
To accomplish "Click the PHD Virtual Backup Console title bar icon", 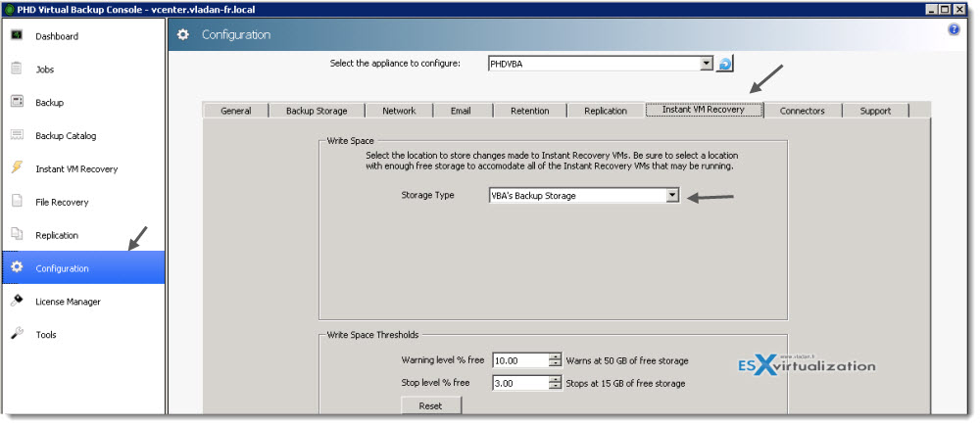I will [x=10, y=10].
